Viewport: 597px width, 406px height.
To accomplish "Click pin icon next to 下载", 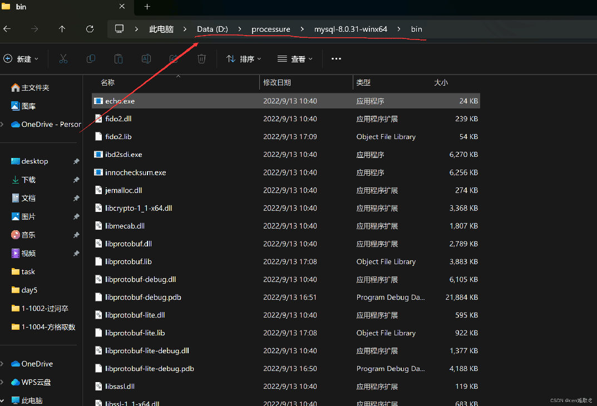I will tap(76, 180).
